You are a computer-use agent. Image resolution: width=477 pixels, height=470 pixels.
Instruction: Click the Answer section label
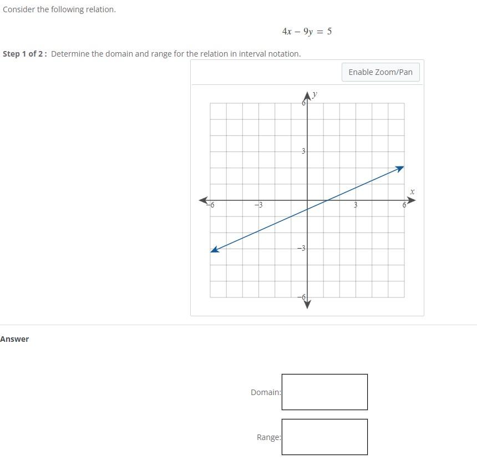(14, 338)
